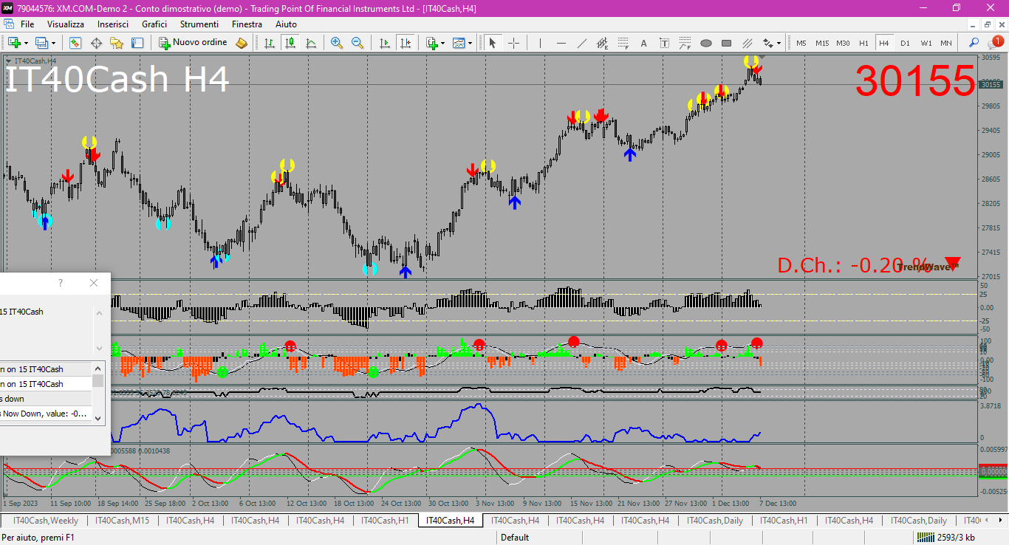Switch chart to bar chart style

tap(270, 43)
